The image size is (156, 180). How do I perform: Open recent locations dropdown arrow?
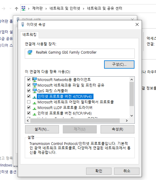10,8
